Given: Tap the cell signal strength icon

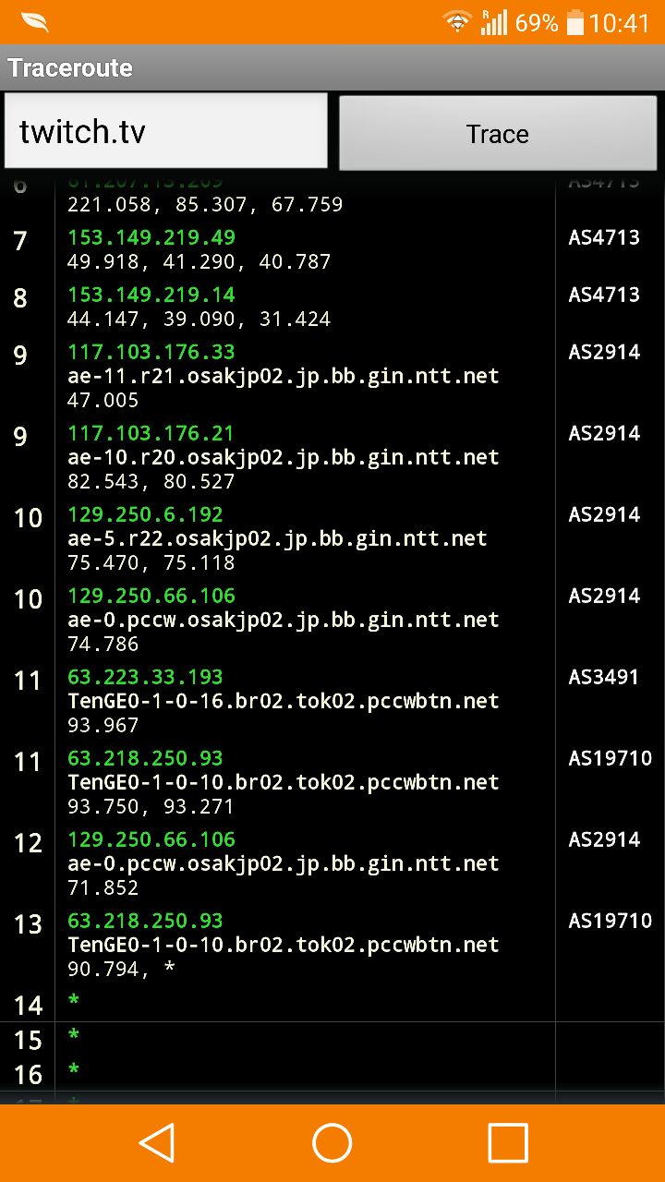Looking at the screenshot, I should click(494, 22).
